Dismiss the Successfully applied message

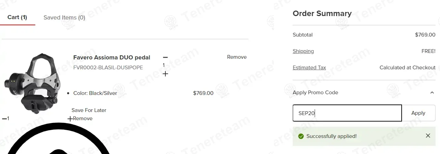[428, 136]
